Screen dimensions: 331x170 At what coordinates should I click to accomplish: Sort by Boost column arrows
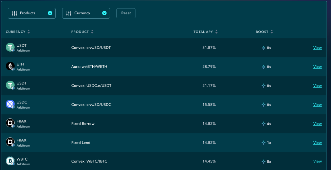tap(272, 32)
